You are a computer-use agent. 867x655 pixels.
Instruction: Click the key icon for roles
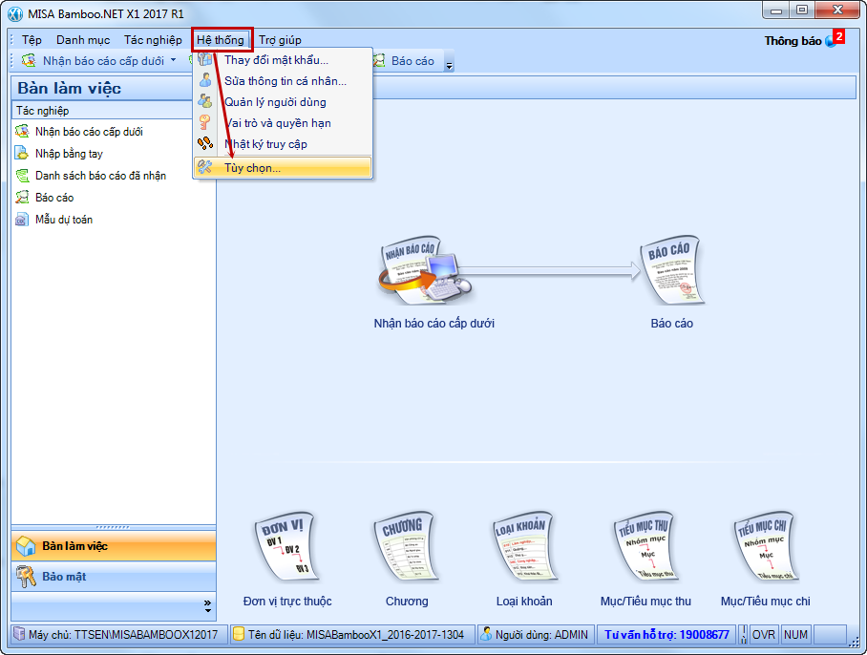tap(205, 123)
